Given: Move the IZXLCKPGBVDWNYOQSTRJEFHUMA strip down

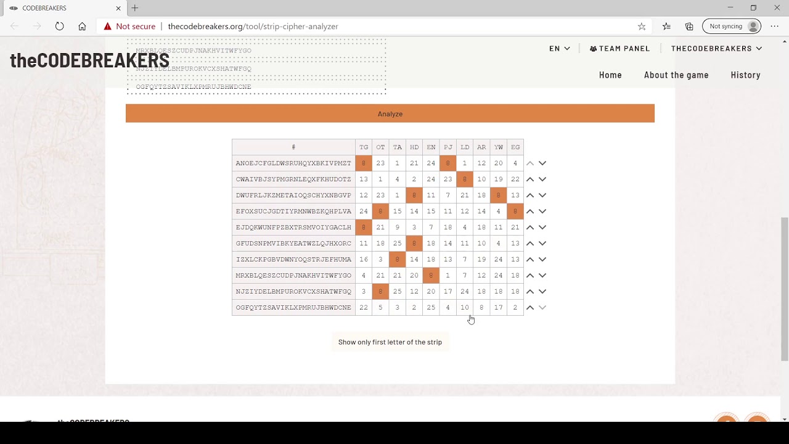Looking at the screenshot, I should [x=542, y=260].
